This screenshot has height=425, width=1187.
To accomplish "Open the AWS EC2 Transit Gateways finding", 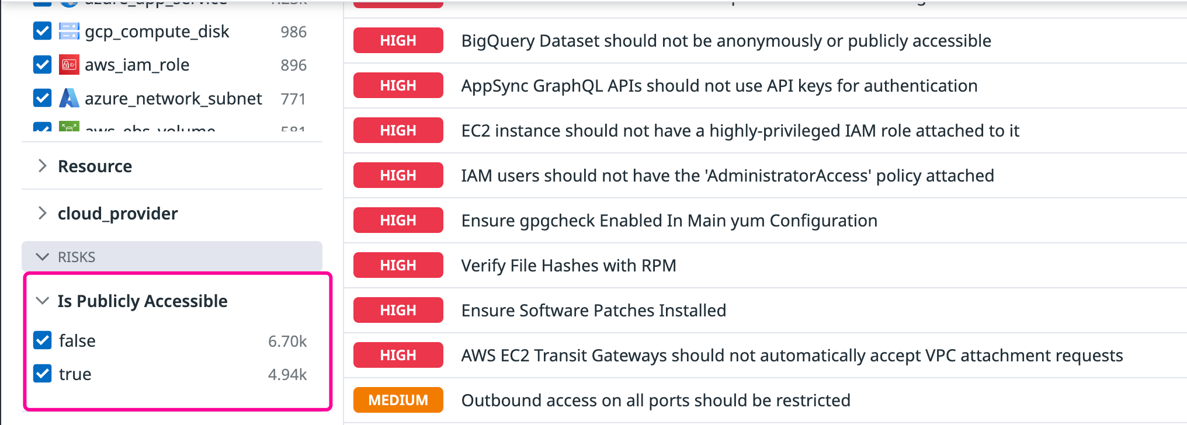I will [x=792, y=355].
